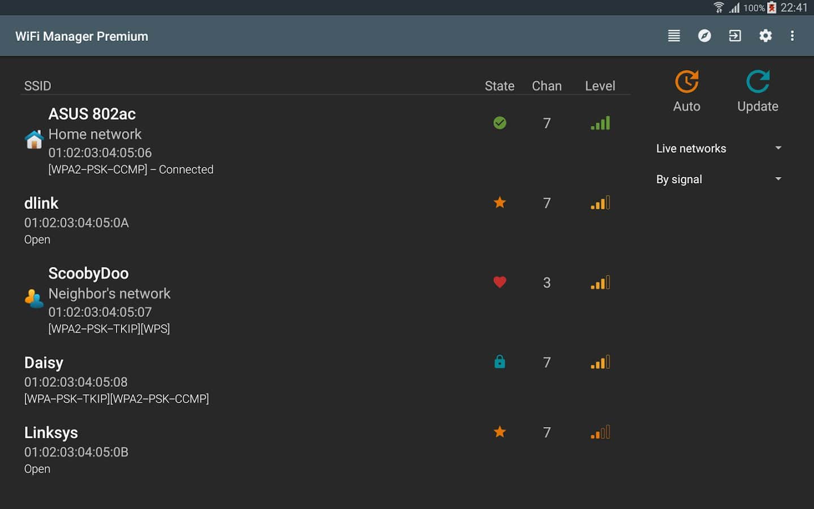The width and height of the screenshot is (814, 509).
Task: Click the Linksys signal level bars
Action: point(600,433)
